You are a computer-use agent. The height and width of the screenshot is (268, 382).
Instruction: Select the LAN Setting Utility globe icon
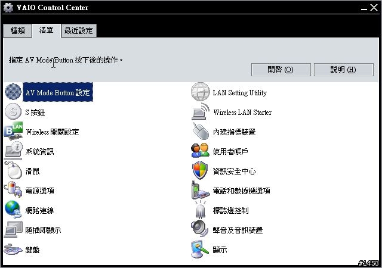(201, 92)
